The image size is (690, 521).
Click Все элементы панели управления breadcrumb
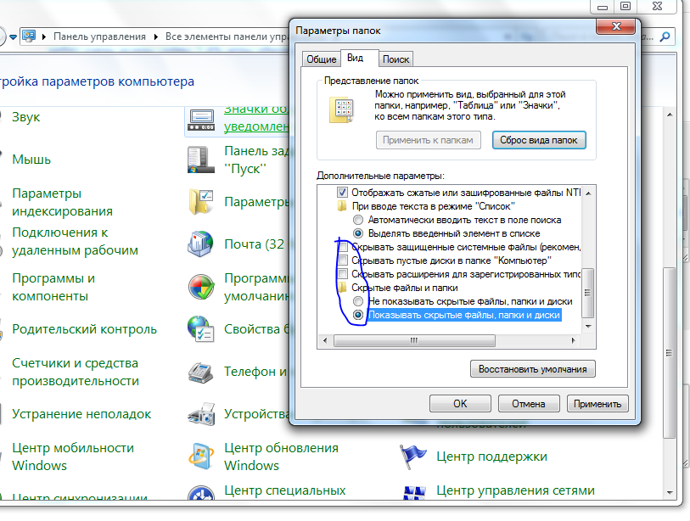[x=227, y=36]
